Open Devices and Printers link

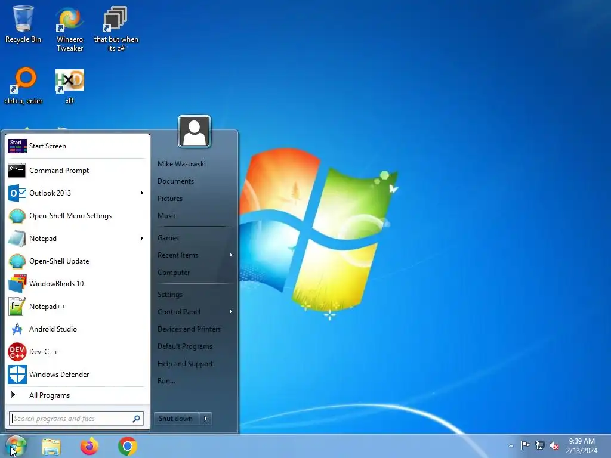[x=189, y=329]
